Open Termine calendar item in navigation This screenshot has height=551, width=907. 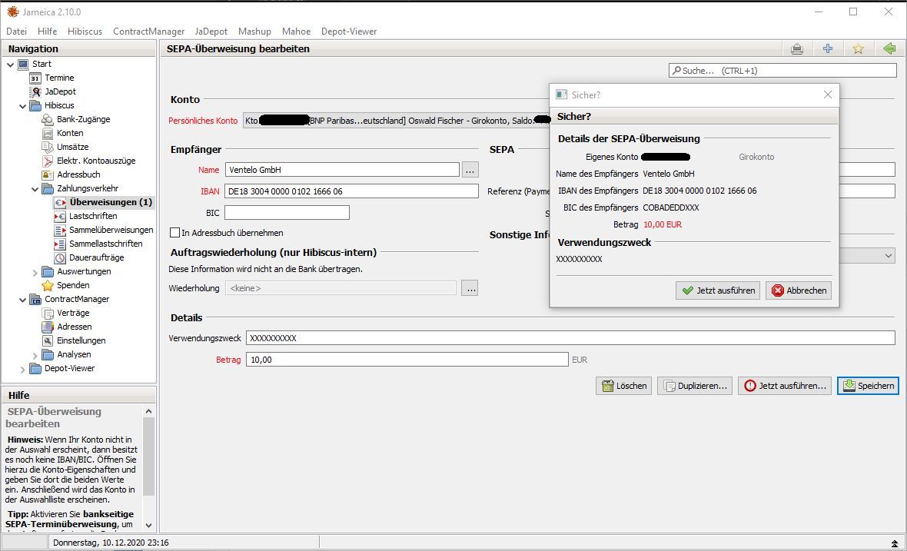point(58,78)
